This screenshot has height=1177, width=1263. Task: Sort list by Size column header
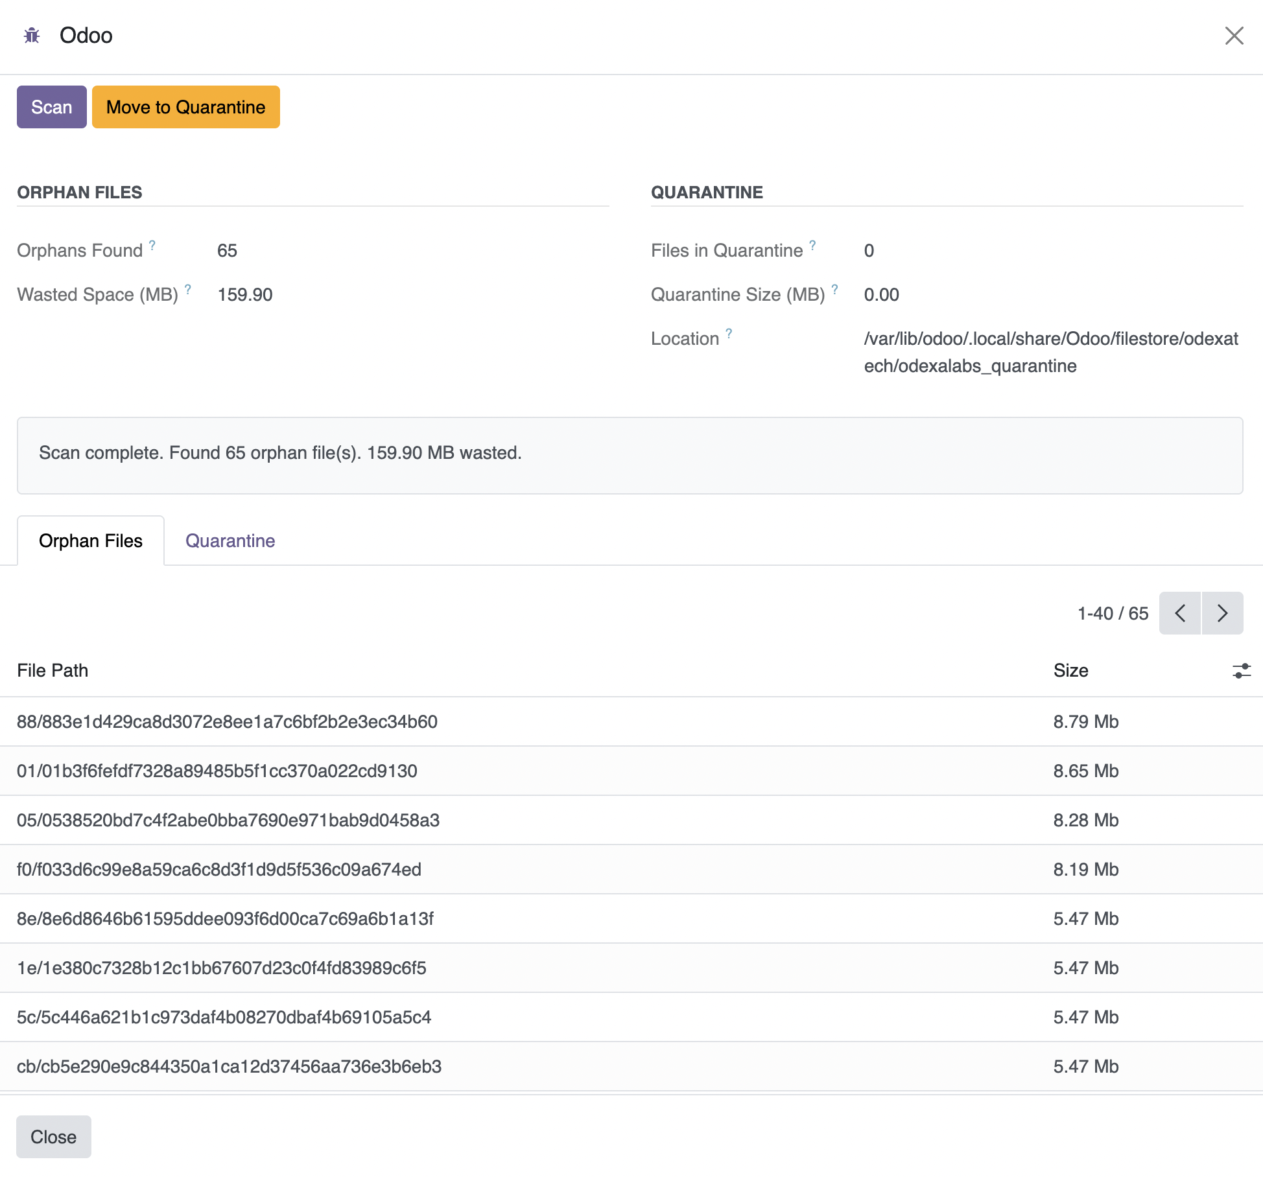pos(1071,670)
